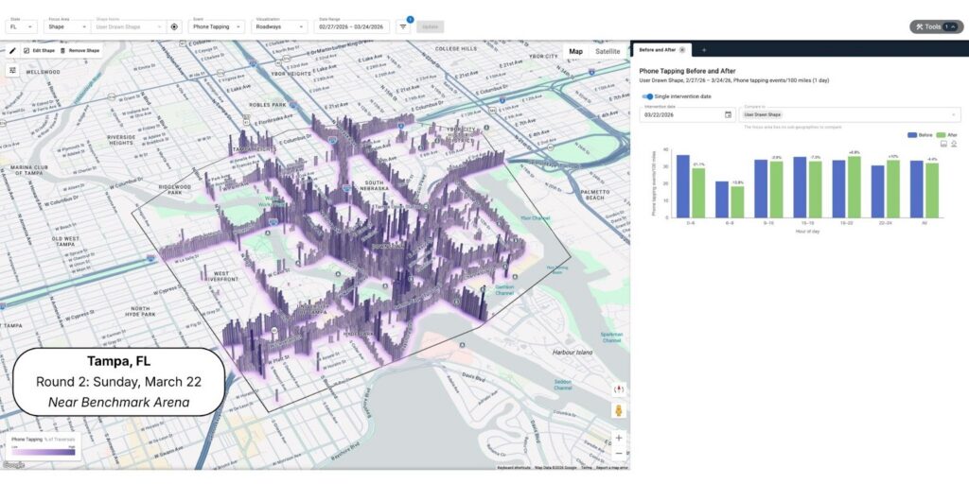Add a new tab with the plus button

703,49
